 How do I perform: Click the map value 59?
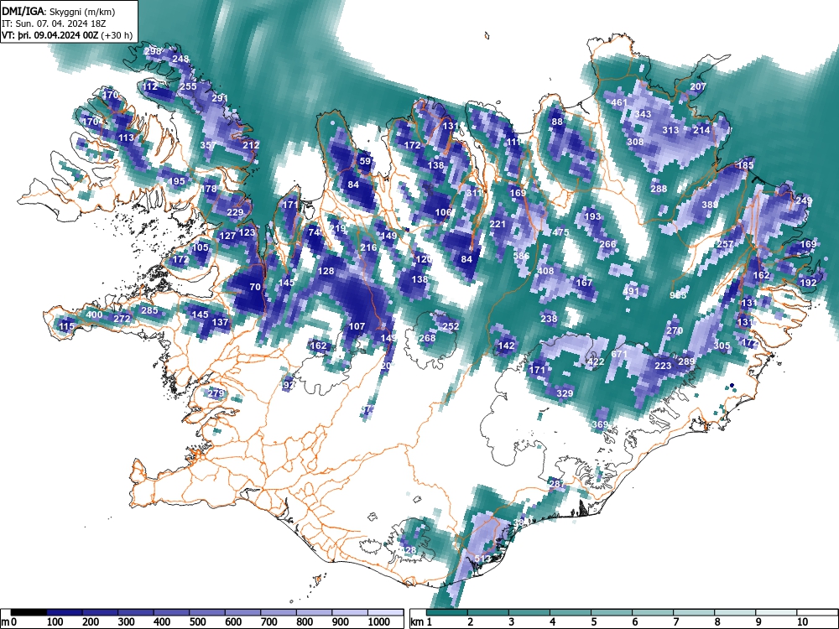tap(365, 161)
